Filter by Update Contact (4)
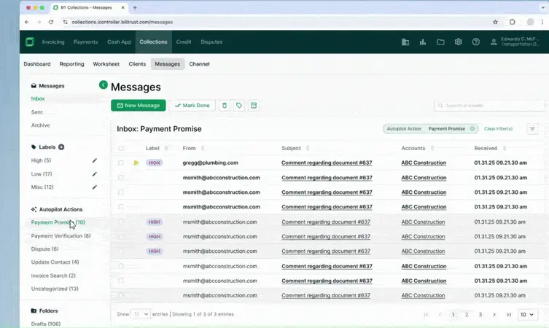This screenshot has height=328, width=549. pyautogui.click(x=55, y=262)
